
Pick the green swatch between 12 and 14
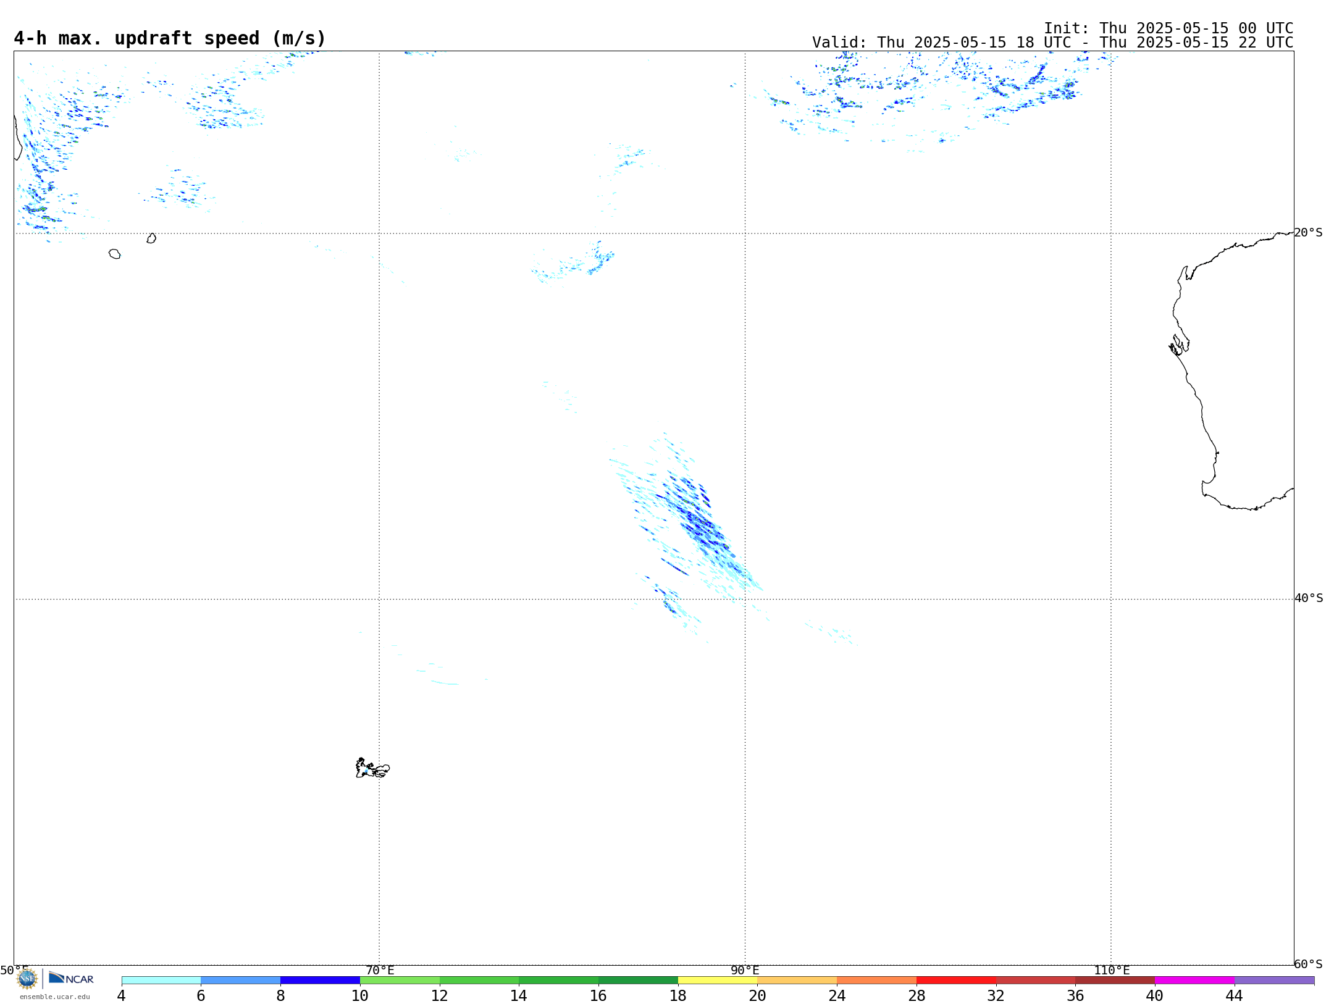tap(479, 981)
